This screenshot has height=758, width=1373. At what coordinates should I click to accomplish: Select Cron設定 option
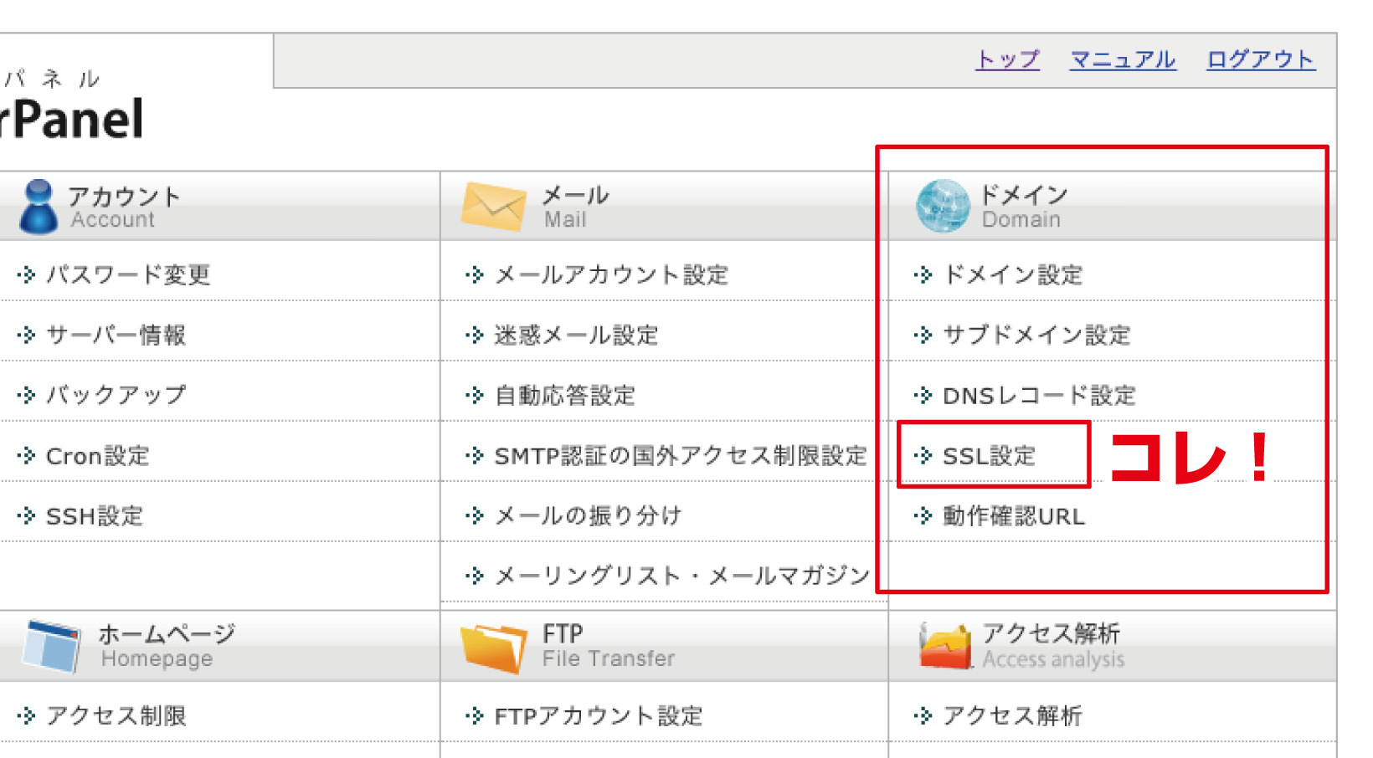97,456
